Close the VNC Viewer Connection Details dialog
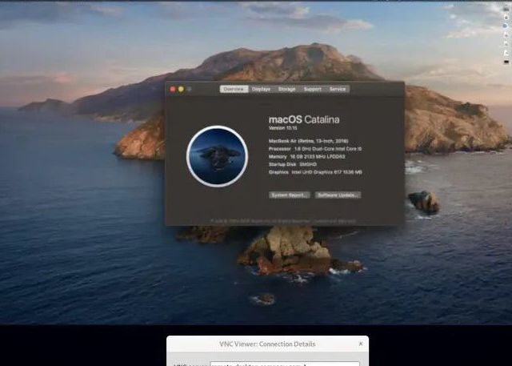The image size is (512, 366). (x=360, y=344)
